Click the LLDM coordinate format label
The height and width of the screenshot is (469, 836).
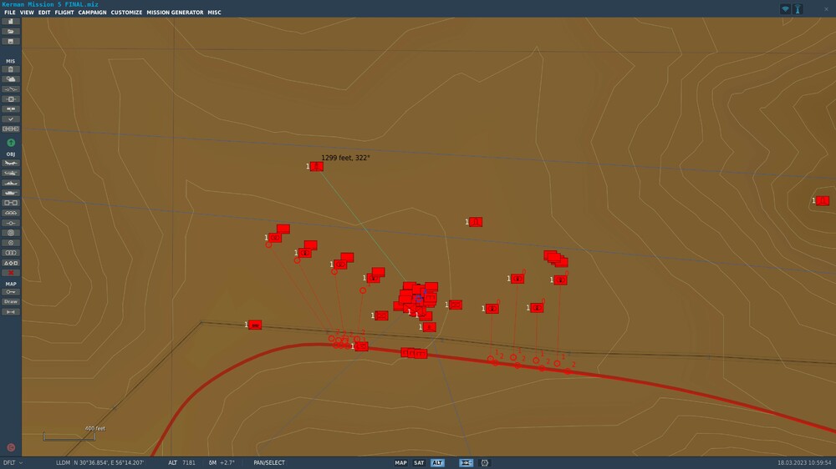coord(63,463)
